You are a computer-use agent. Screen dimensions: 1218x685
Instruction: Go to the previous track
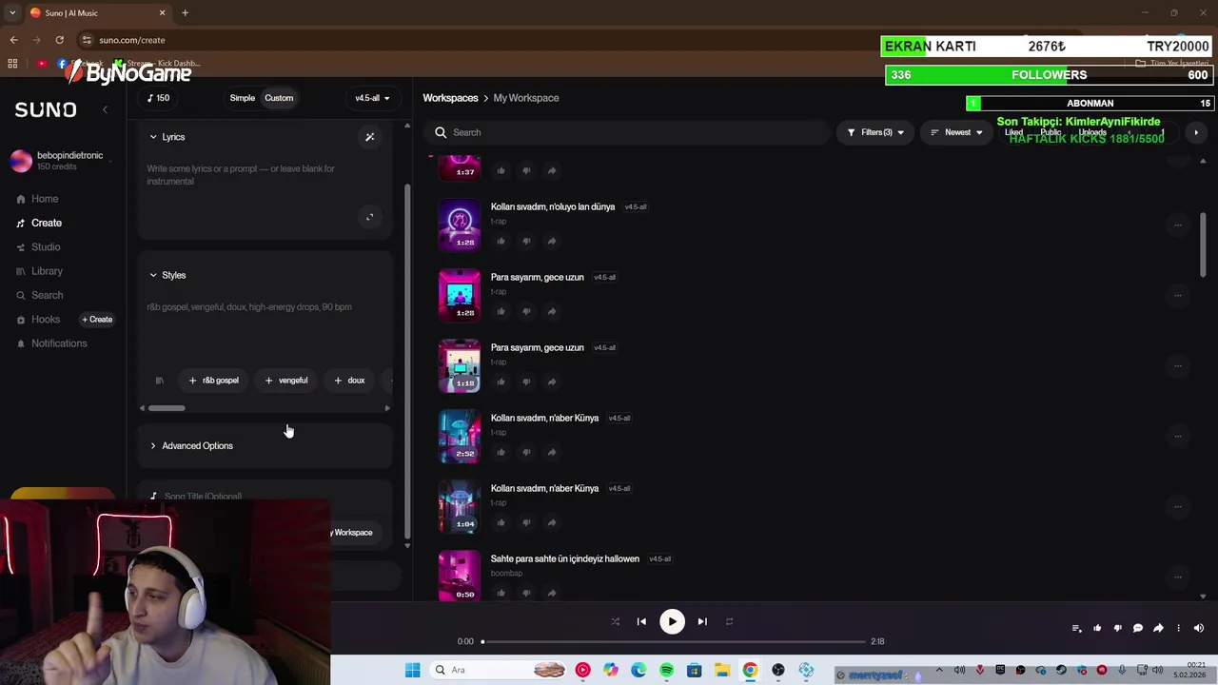coord(641,621)
